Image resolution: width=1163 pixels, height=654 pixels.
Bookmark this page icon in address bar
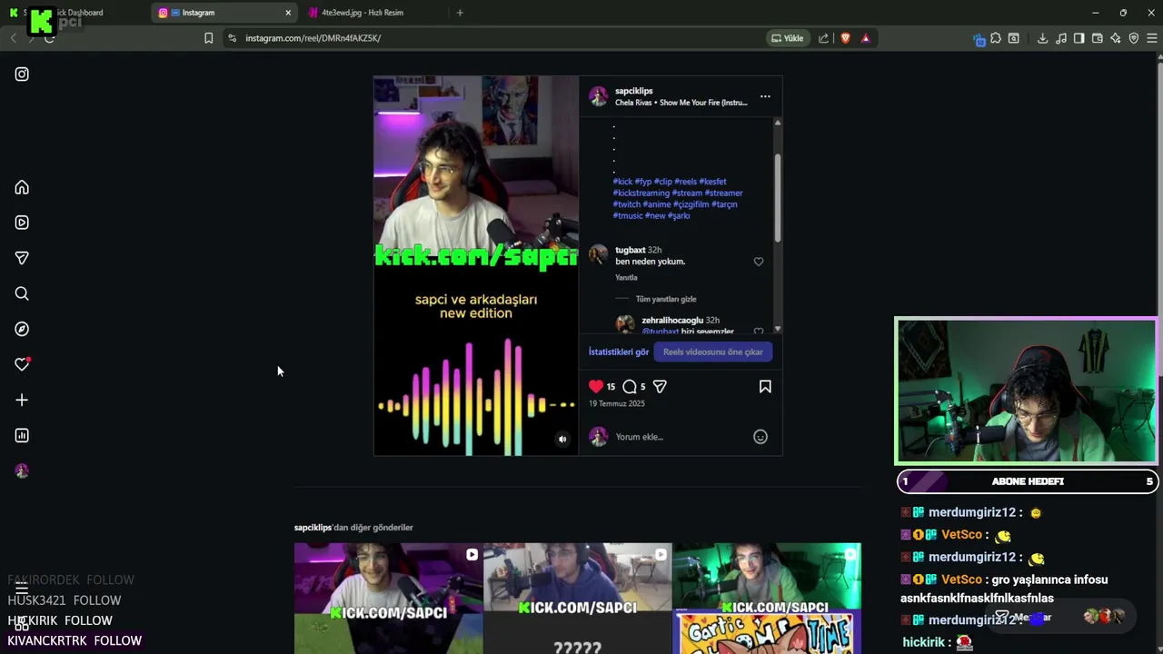click(x=208, y=38)
